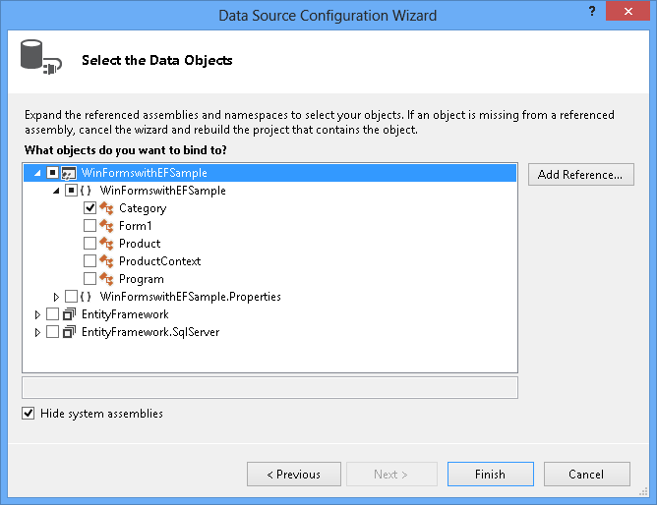
Task: Click the EntityFramework.SqlServer assembly icon
Action: pyautogui.click(x=69, y=332)
